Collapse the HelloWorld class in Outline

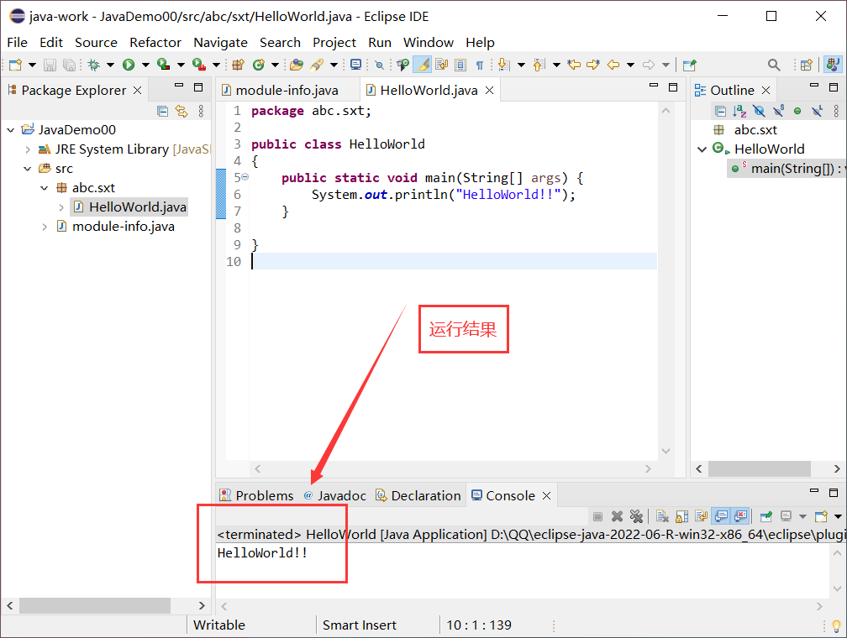702,149
